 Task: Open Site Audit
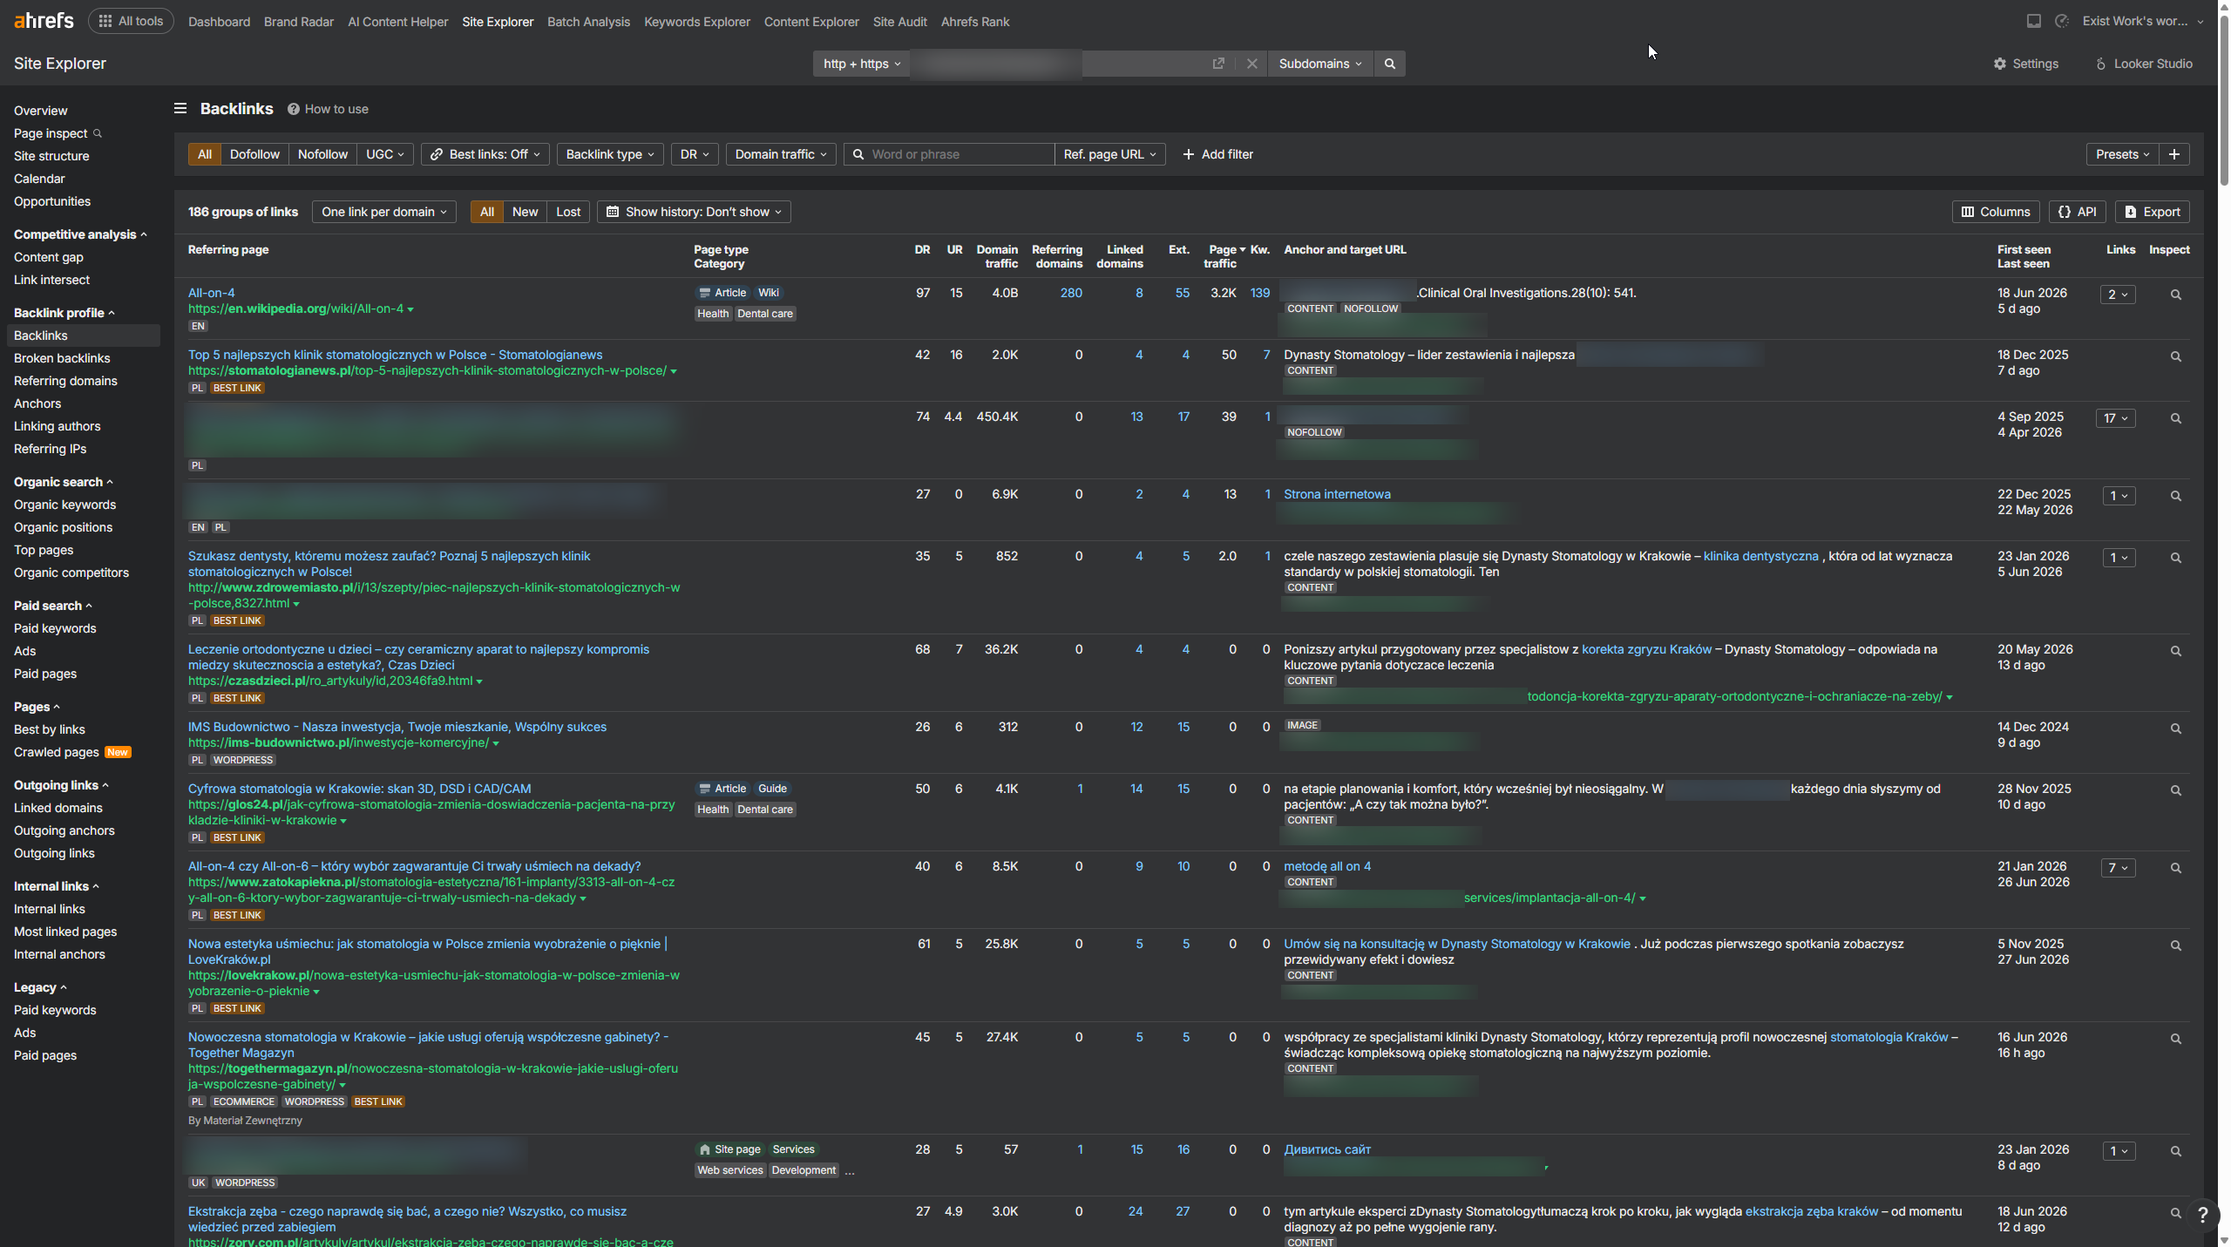coord(899,22)
